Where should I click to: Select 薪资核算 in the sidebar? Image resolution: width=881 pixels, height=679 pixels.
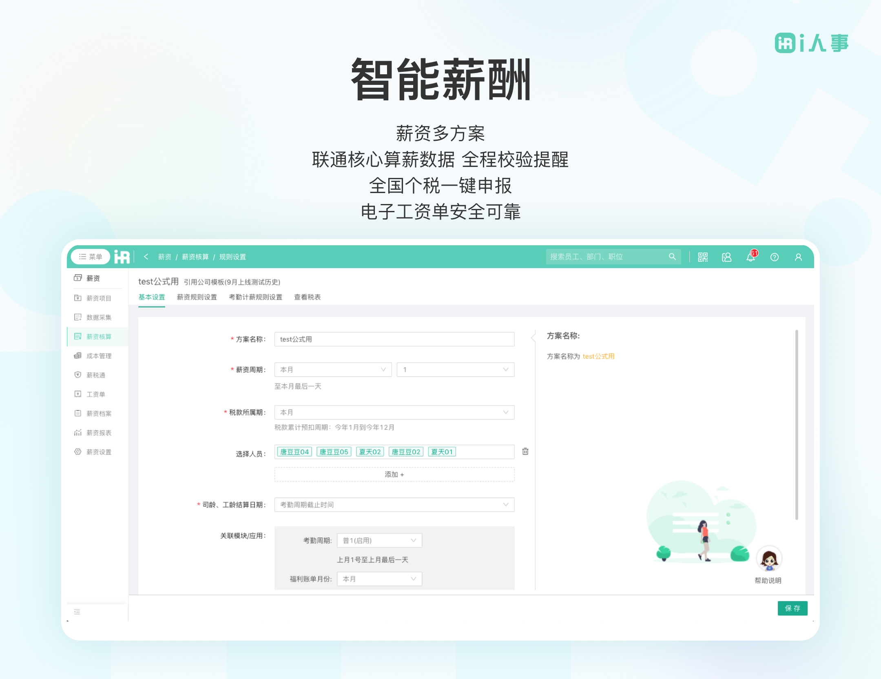[97, 337]
